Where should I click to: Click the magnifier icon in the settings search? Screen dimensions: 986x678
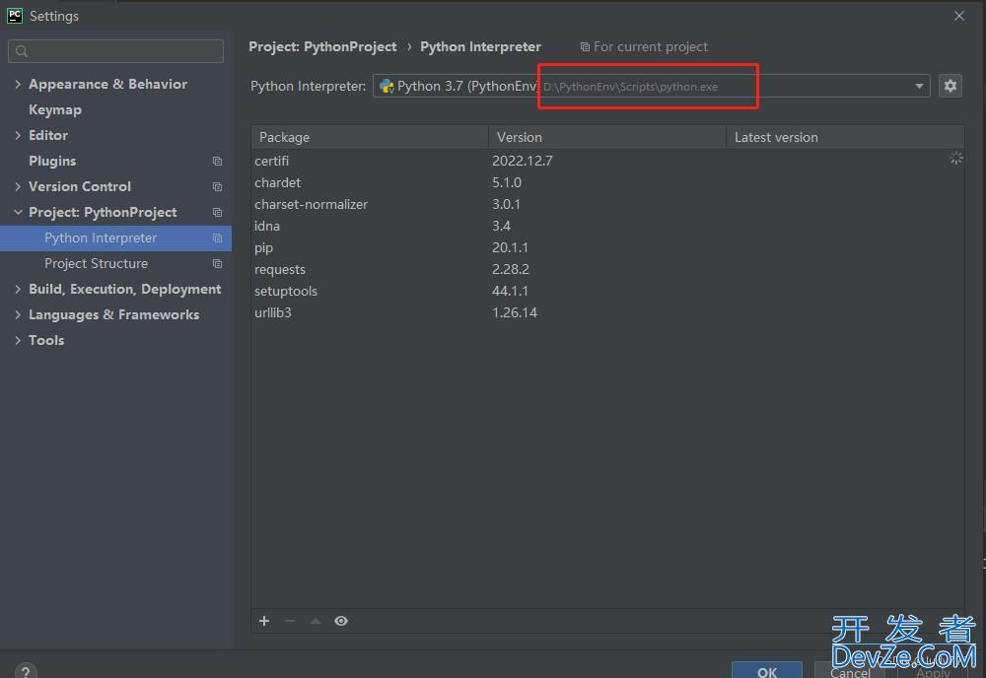21,49
